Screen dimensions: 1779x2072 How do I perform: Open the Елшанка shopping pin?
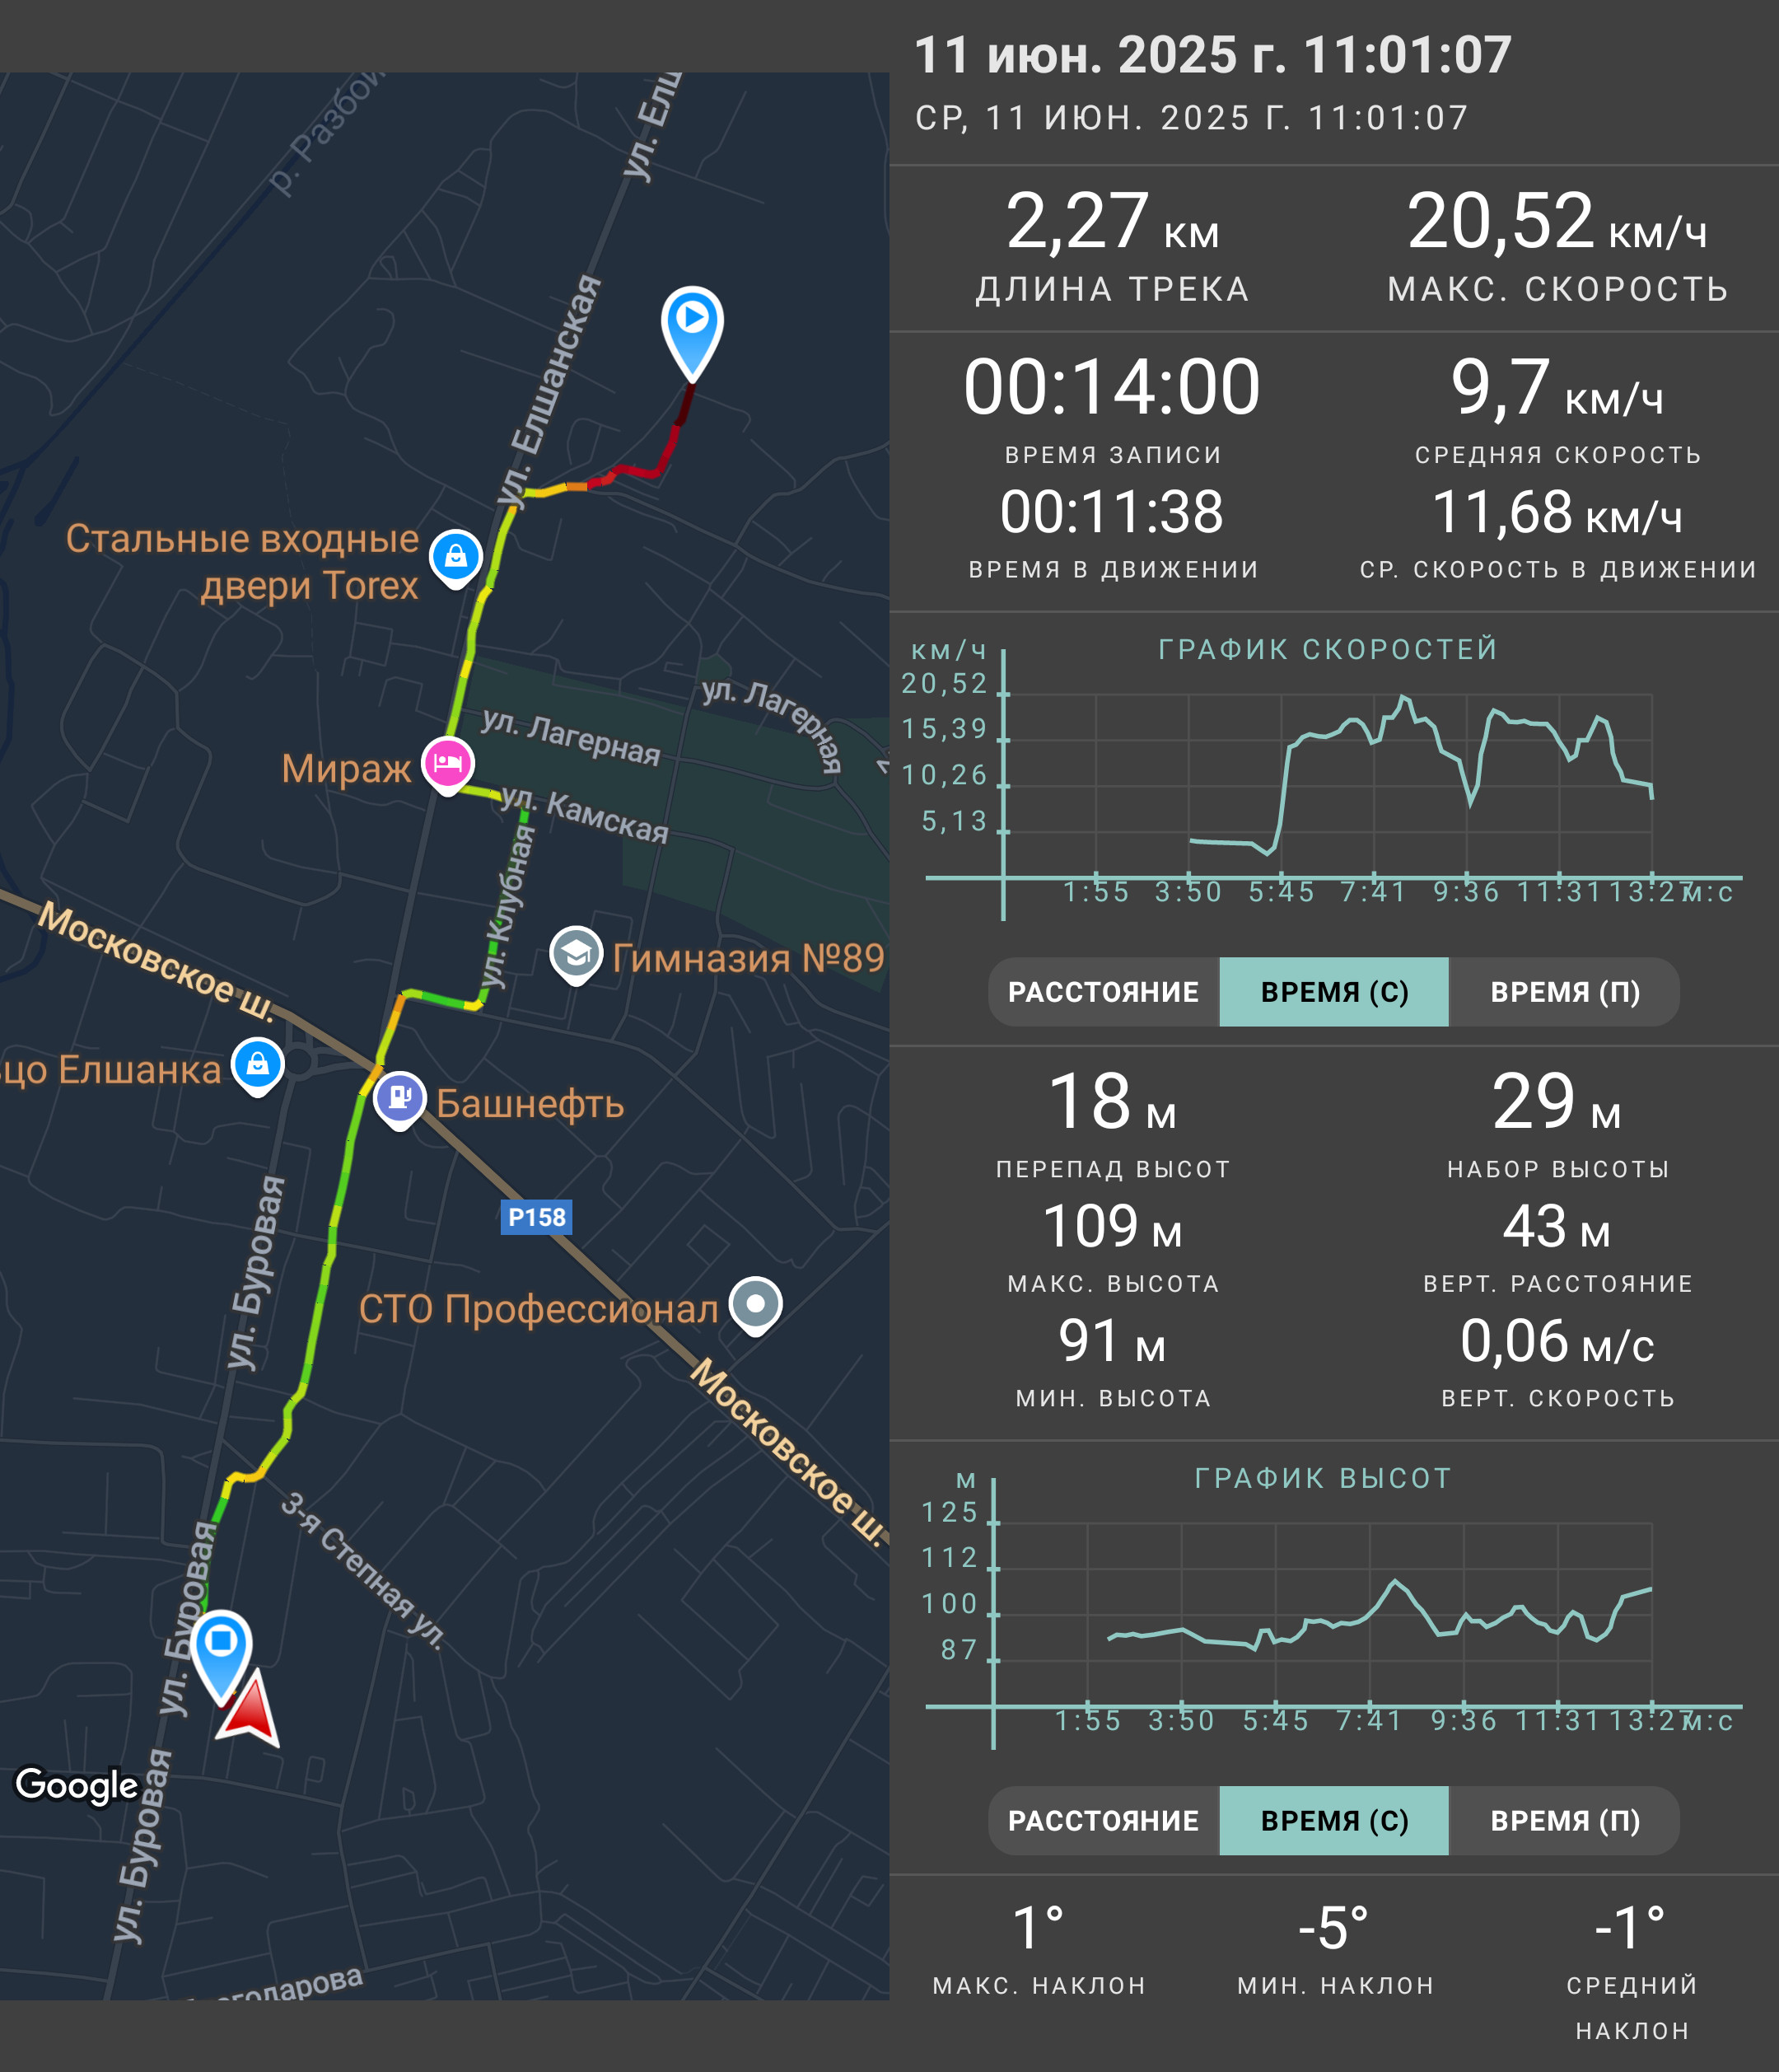point(258,1066)
